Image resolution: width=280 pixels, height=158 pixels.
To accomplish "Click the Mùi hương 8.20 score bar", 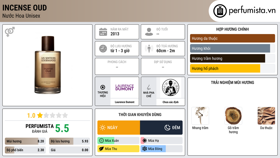I will point(25,141).
